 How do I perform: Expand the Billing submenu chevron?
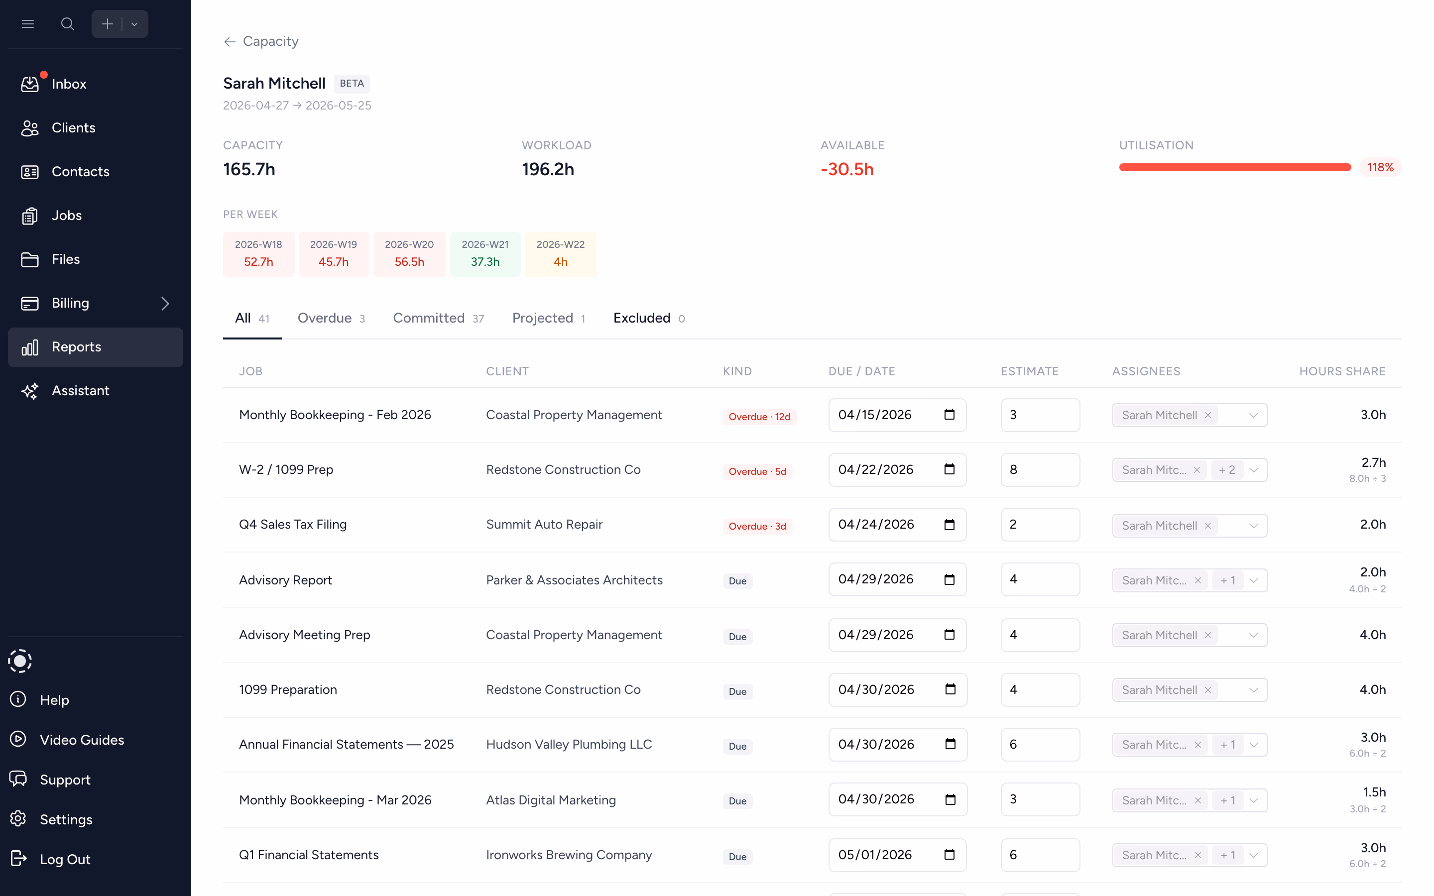165,304
